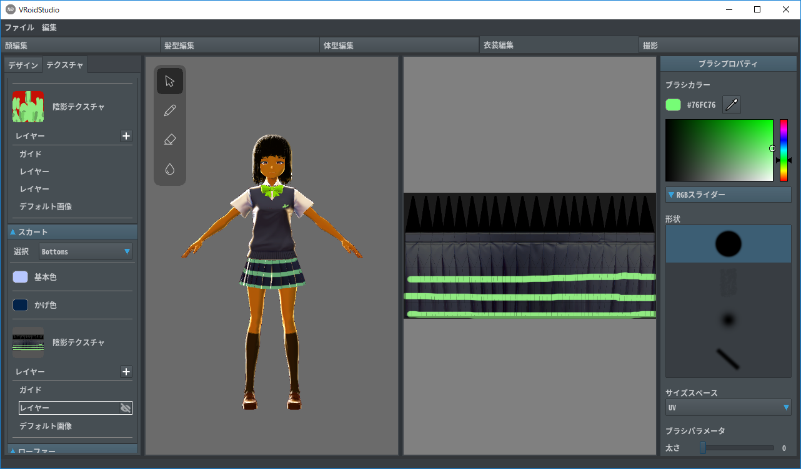This screenshot has width=801, height=469.
Task: Activate the eraser tool
Action: tap(170, 140)
